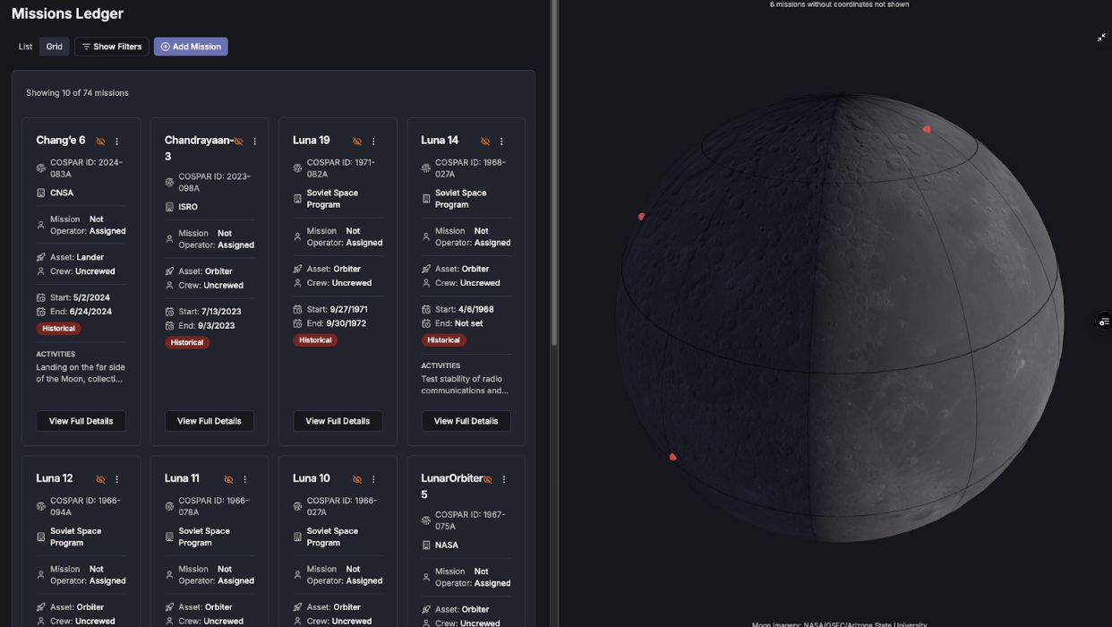Viewport: 1112px width, 627px height.
Task: Open the LunarOrbiter 5 card options menu
Action: tap(504, 479)
